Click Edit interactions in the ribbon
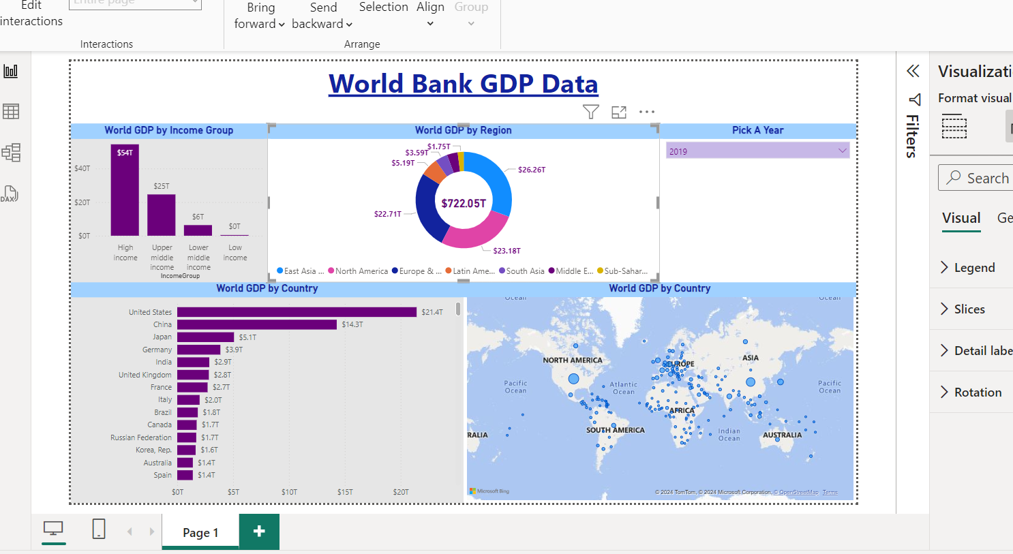Screen dimensions: 1013x554 31,14
